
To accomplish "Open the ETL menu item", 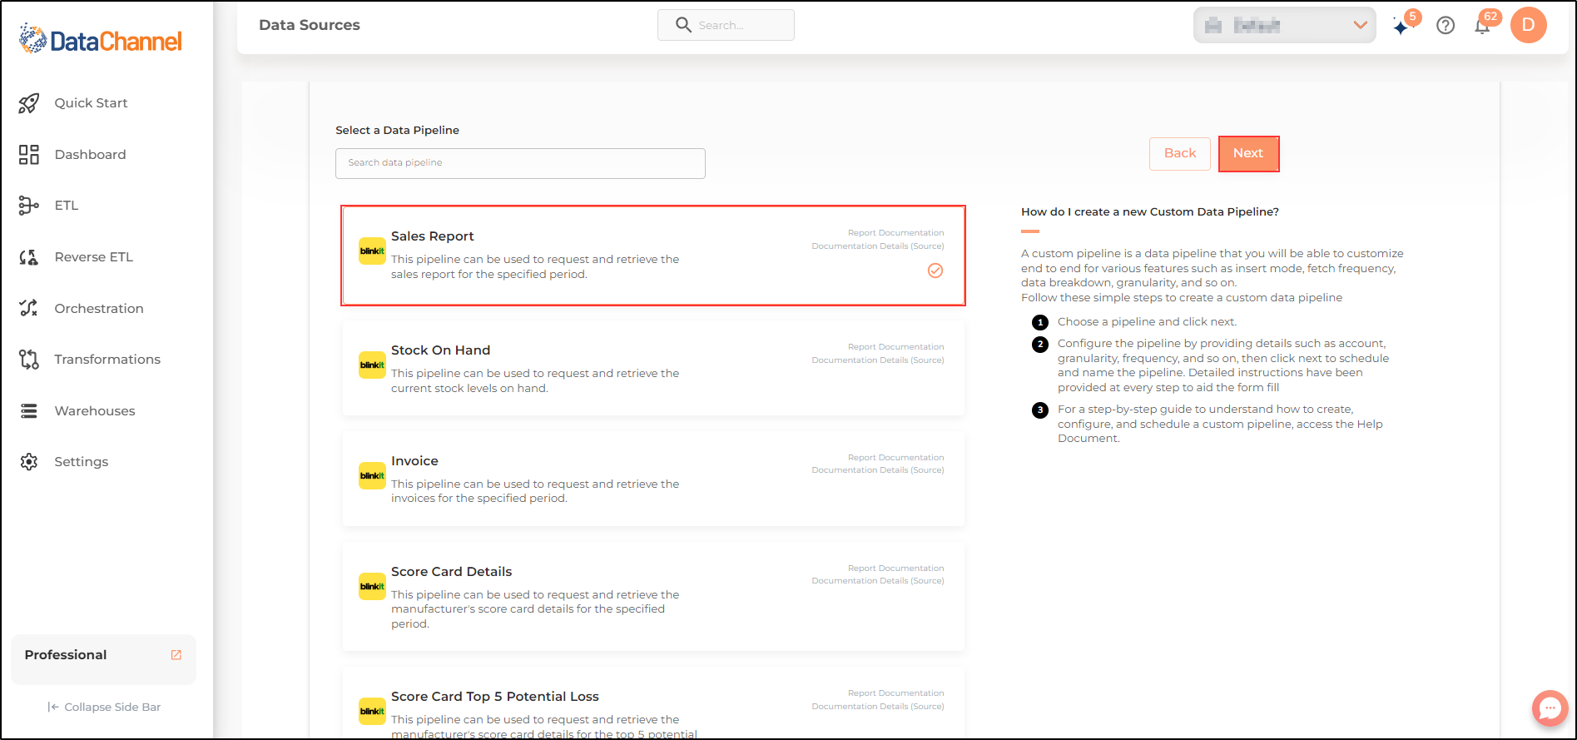I will pos(67,206).
